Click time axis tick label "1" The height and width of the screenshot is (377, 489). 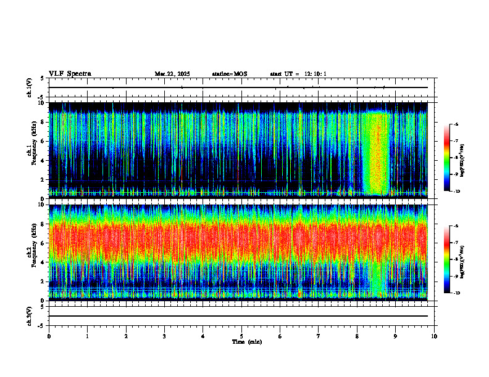pos(87,336)
